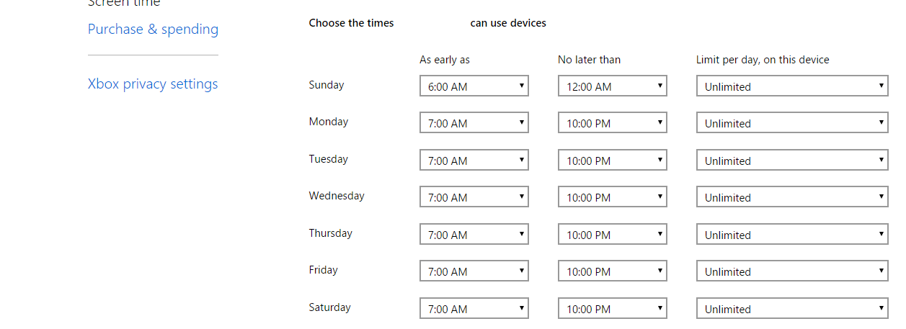Image resolution: width=906 pixels, height=329 pixels.
Task: Open Monday 'As early as' 7:00 AM dropdown
Action: tap(474, 122)
